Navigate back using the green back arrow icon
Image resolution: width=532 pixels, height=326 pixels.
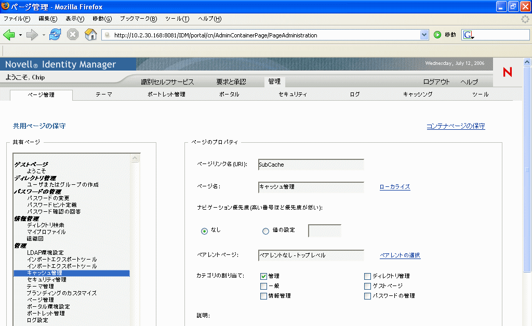(9, 34)
